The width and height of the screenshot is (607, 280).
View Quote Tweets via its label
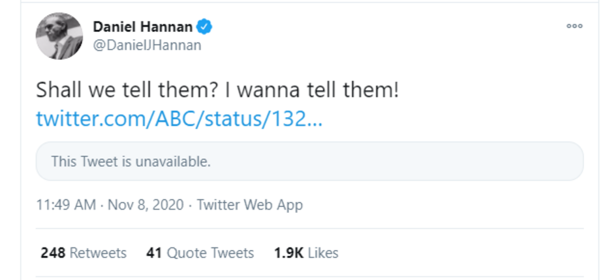click(210, 253)
